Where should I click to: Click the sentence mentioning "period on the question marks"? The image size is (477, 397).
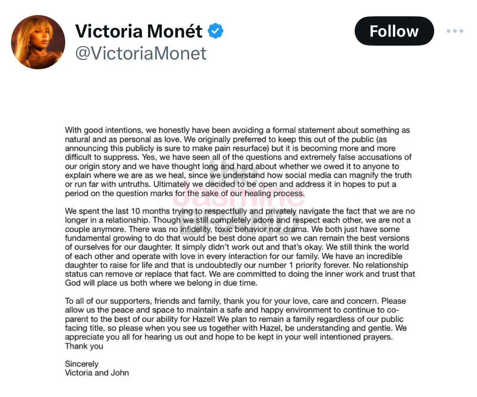tap(185, 194)
